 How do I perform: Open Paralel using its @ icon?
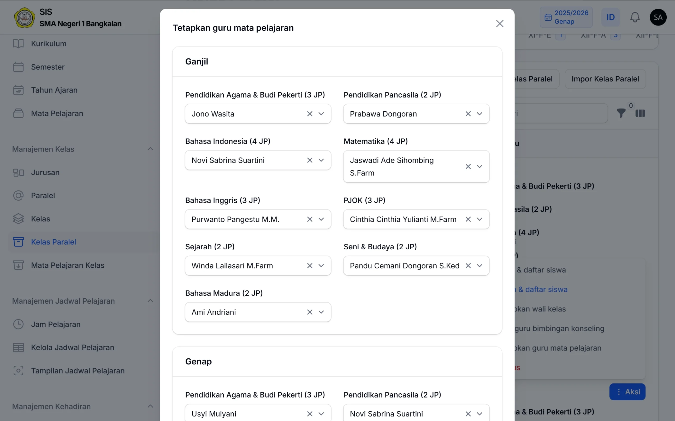[x=18, y=195]
